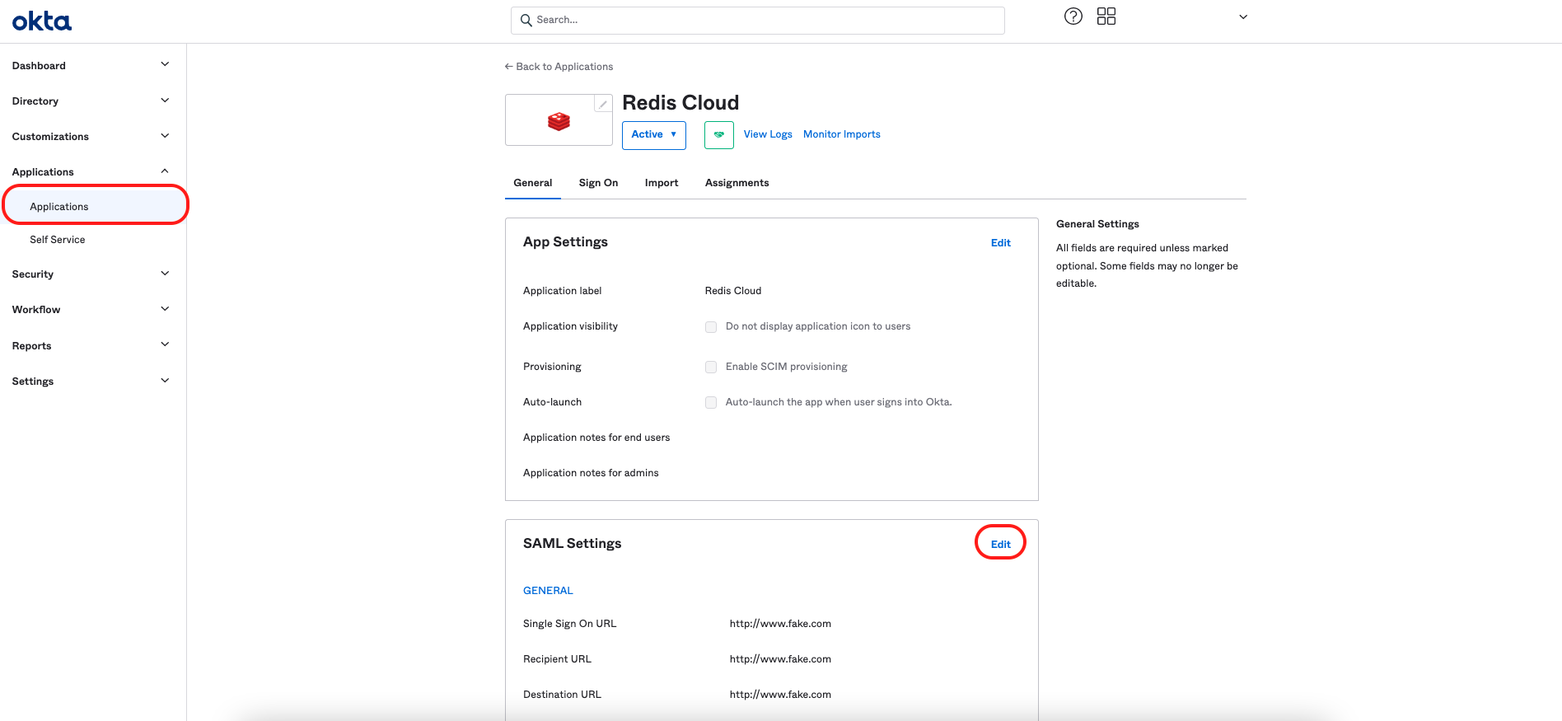Open the apps grid icon

(x=1106, y=16)
